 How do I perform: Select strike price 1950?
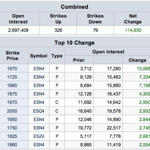(12, 120)
